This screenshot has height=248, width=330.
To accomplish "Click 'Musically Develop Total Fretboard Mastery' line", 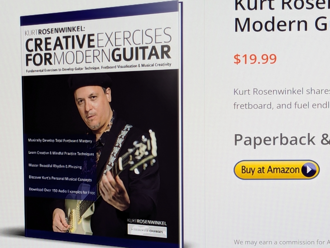I will pos(60,141).
